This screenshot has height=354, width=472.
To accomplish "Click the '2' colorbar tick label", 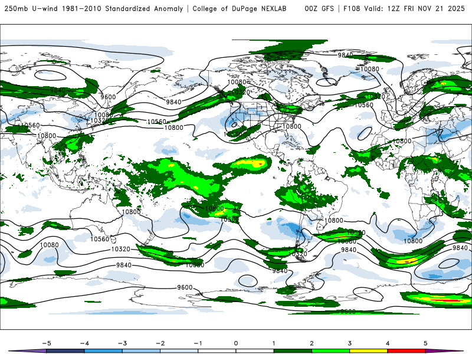I will tap(312, 343).
